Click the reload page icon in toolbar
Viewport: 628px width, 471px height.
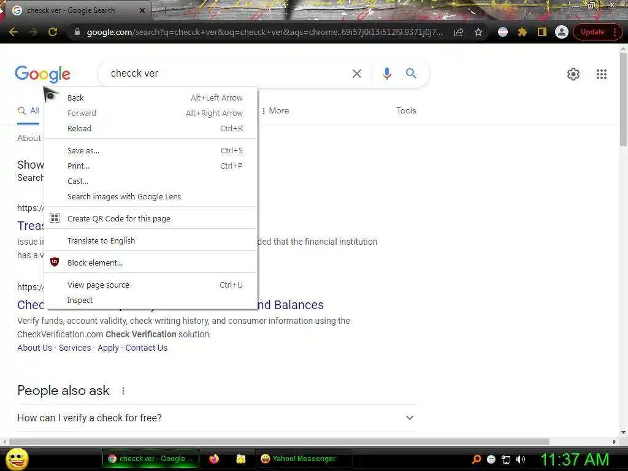(53, 32)
